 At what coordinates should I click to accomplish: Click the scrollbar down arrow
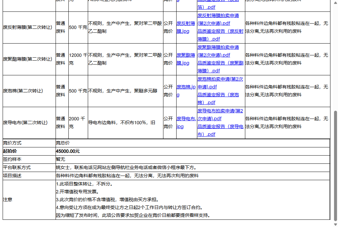pos(335,224)
